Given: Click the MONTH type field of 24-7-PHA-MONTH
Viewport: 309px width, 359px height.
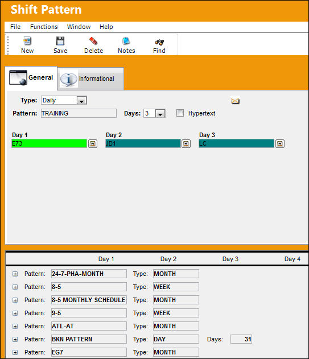Looking at the screenshot, I should point(176,274).
